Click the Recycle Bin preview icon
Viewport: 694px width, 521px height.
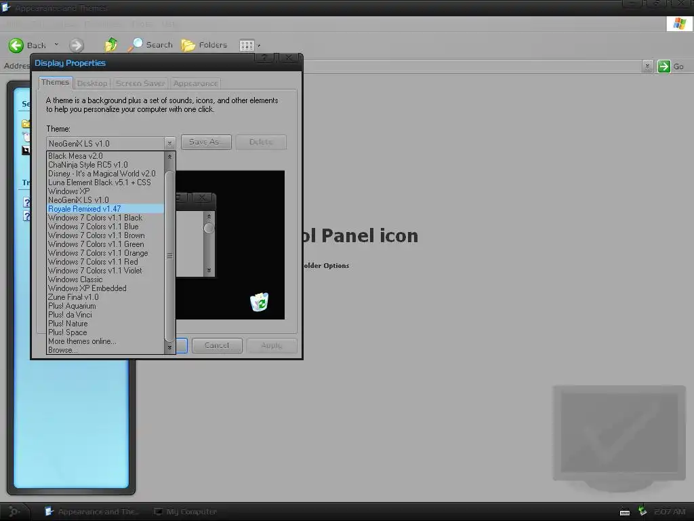(260, 302)
